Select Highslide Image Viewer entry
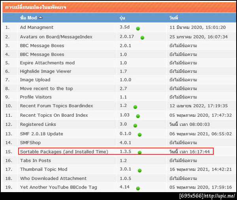 tap(45, 71)
